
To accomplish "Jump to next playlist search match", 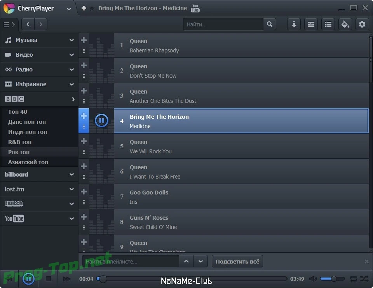I will pos(200,261).
